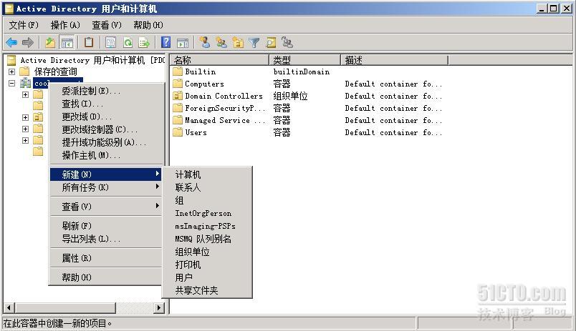Viewport: 576px width, 331px height.
Task: Click the Export list toolbar icon
Action: (144, 42)
